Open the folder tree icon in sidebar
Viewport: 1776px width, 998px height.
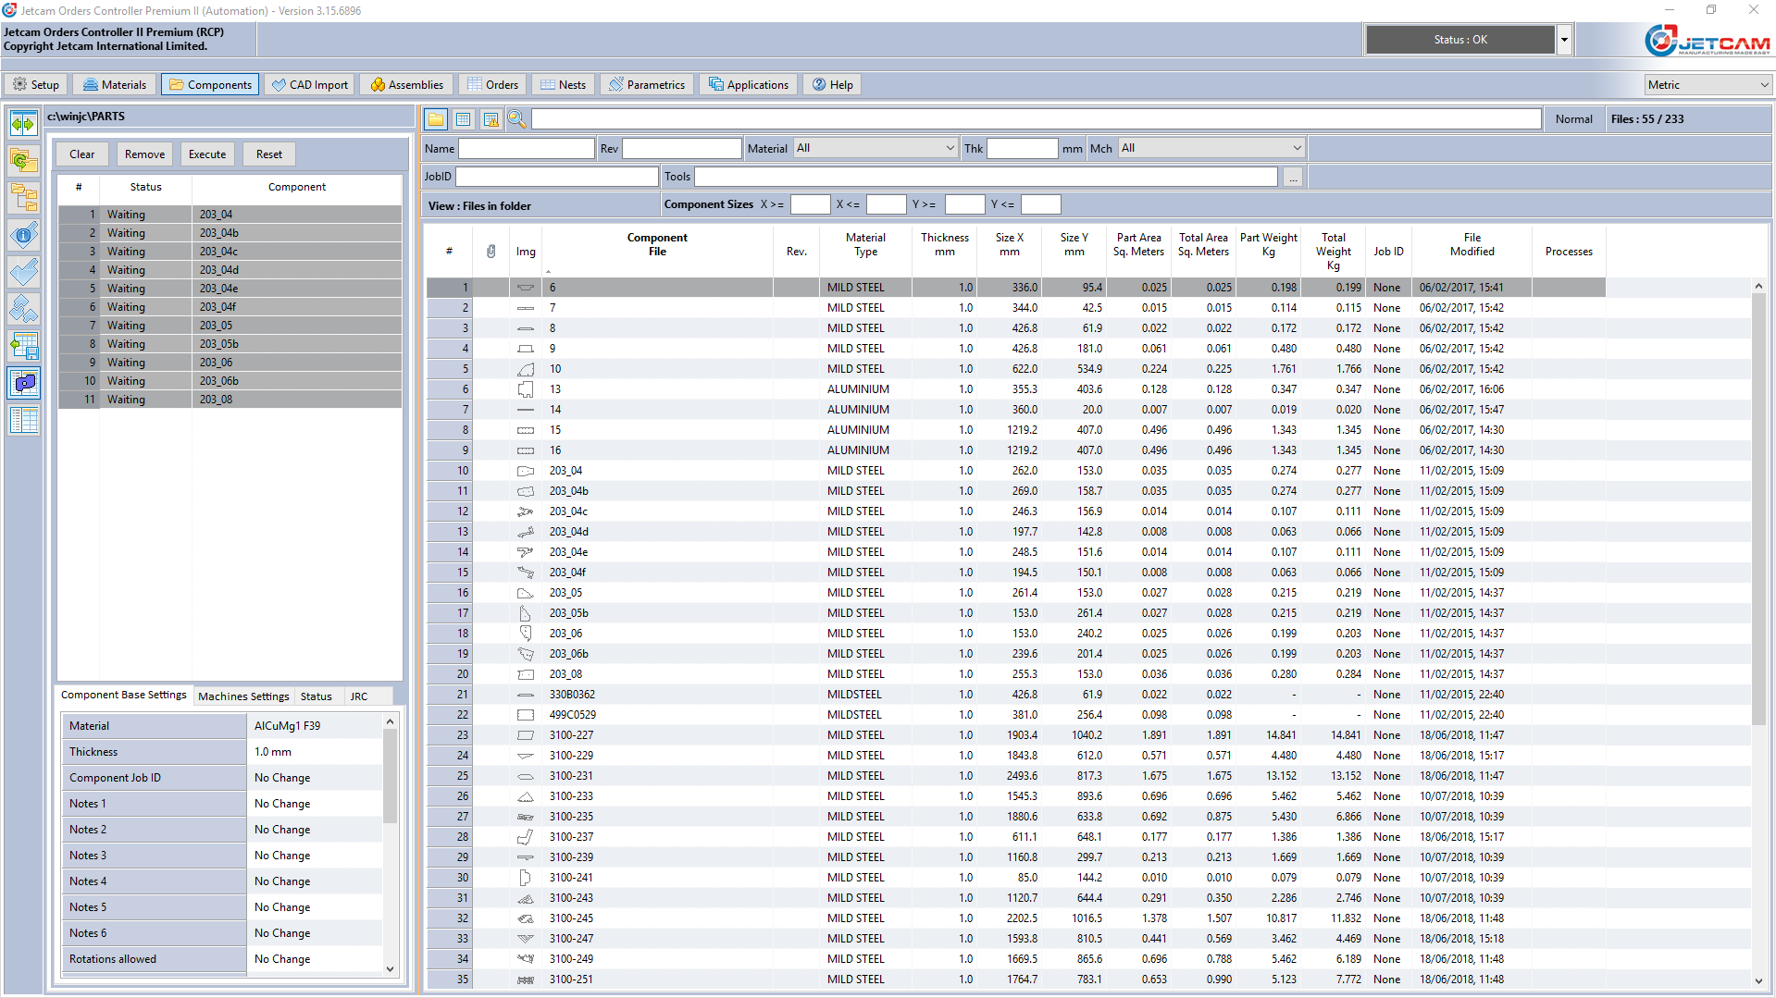pos(24,197)
